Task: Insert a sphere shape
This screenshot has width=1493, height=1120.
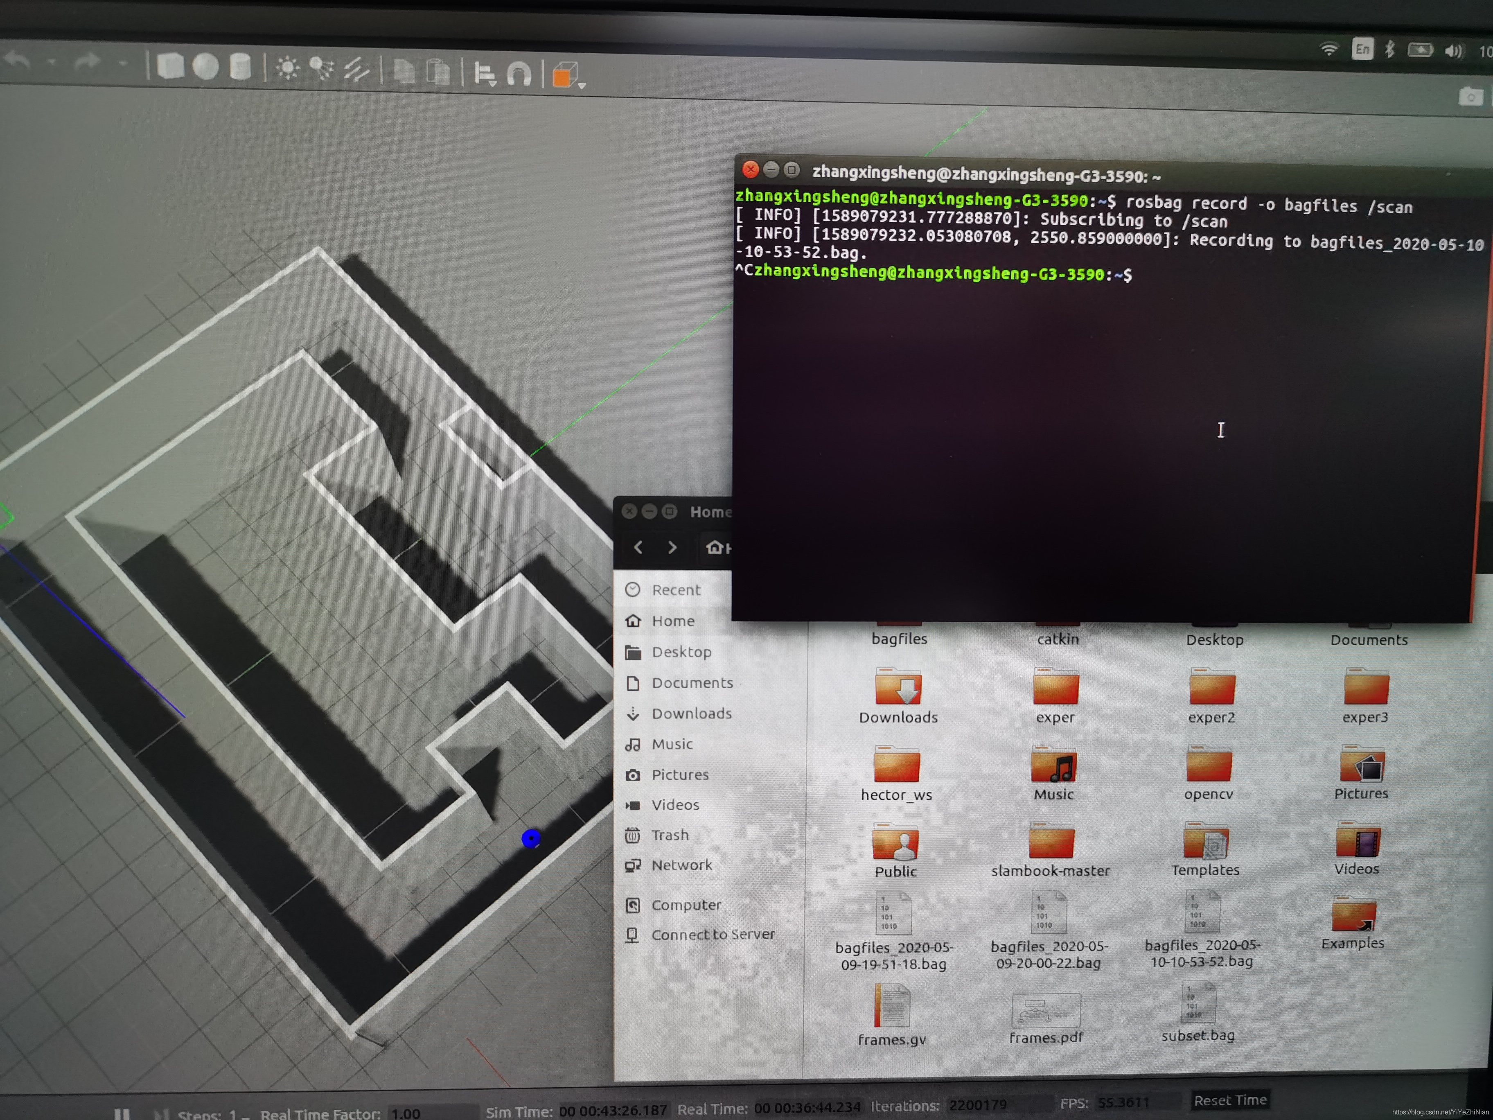Action: coord(206,67)
